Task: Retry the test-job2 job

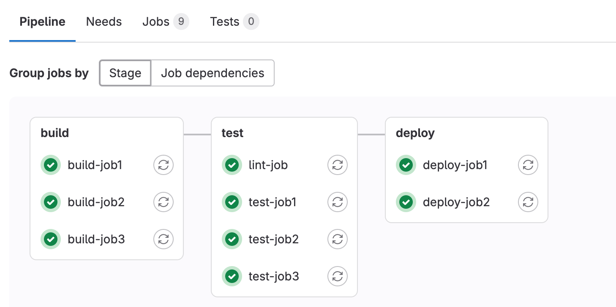Action: coord(337,239)
